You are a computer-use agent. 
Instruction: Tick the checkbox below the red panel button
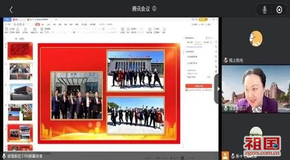(186, 90)
